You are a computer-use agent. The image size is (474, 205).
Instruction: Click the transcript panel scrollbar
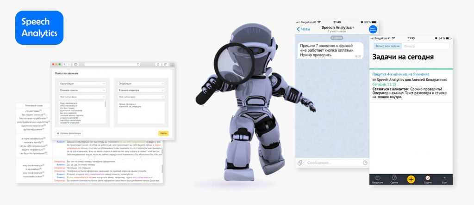point(162,169)
